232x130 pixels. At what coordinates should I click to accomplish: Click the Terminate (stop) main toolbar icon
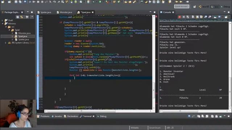tap(42, 2)
